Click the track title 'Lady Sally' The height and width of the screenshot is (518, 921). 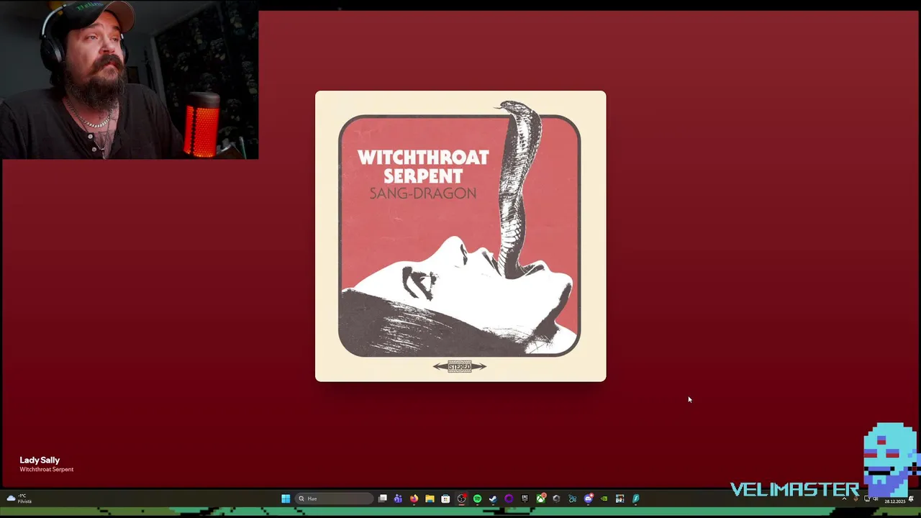40,460
